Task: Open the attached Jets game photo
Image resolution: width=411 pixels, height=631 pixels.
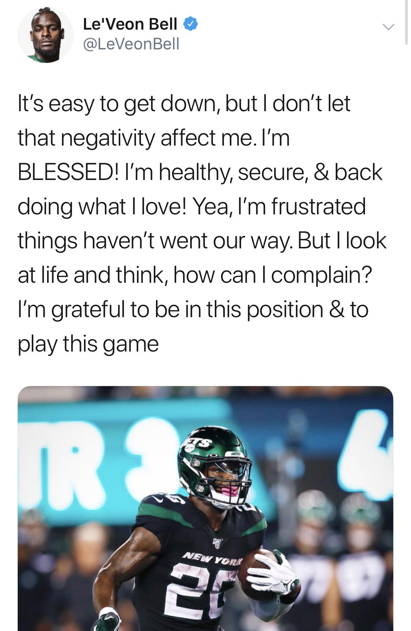Action: [205, 508]
